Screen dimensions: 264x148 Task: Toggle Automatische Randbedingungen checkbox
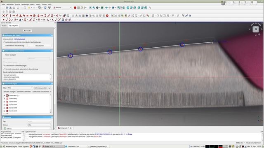tap(4, 66)
